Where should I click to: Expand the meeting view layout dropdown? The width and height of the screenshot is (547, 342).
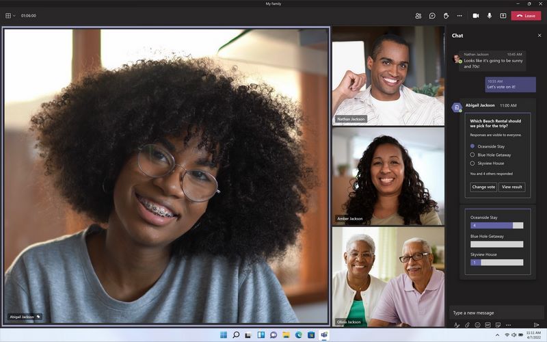[x=10, y=16]
